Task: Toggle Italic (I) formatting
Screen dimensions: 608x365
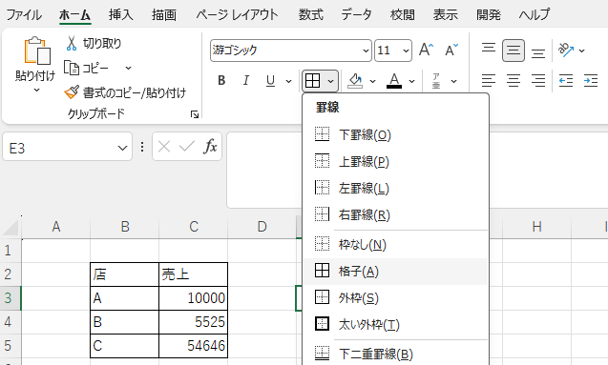Action: tap(246, 80)
